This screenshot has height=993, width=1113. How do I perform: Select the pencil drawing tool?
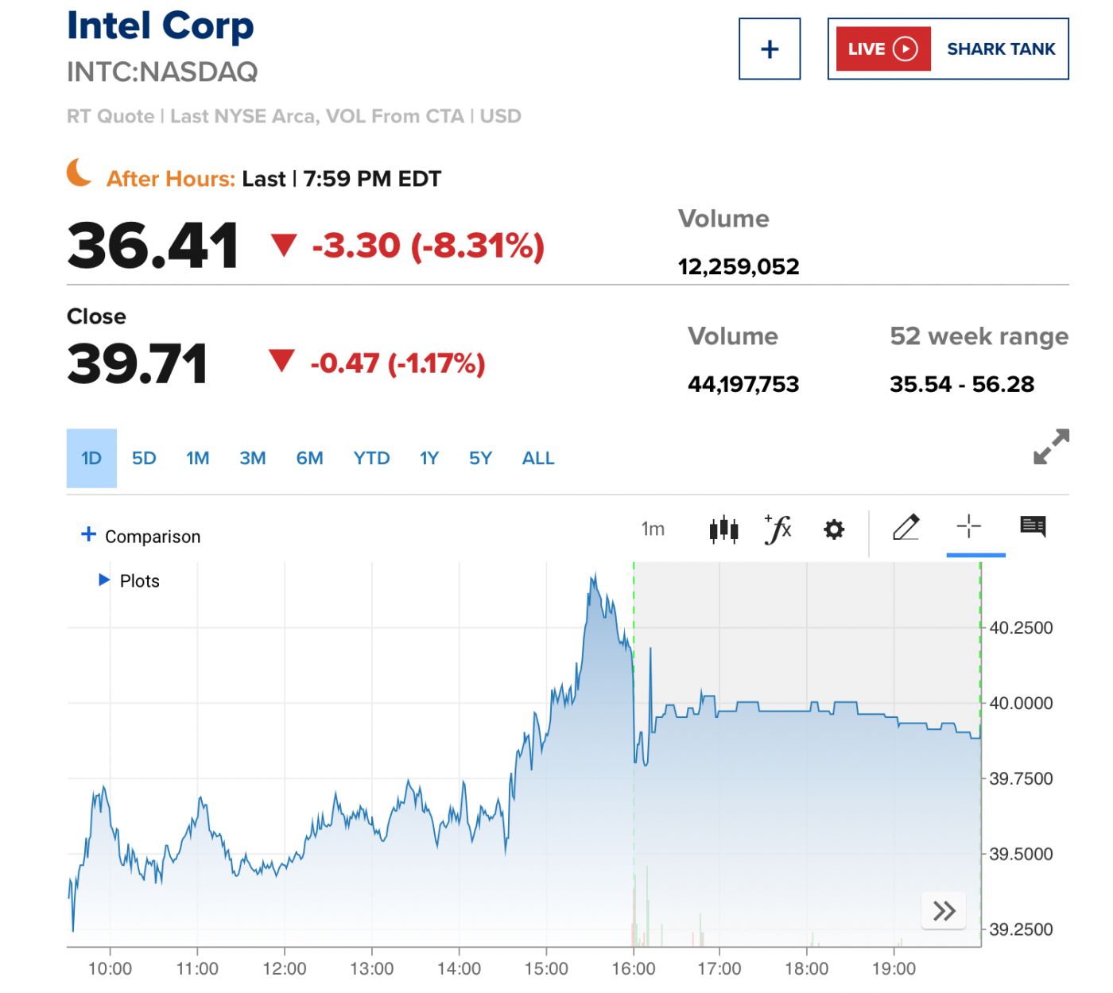906,527
